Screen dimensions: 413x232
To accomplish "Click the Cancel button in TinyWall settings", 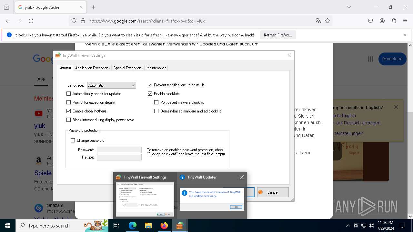I will click(x=273, y=192).
